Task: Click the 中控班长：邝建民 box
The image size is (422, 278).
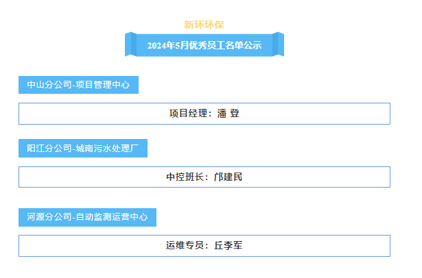Action: coord(204,177)
